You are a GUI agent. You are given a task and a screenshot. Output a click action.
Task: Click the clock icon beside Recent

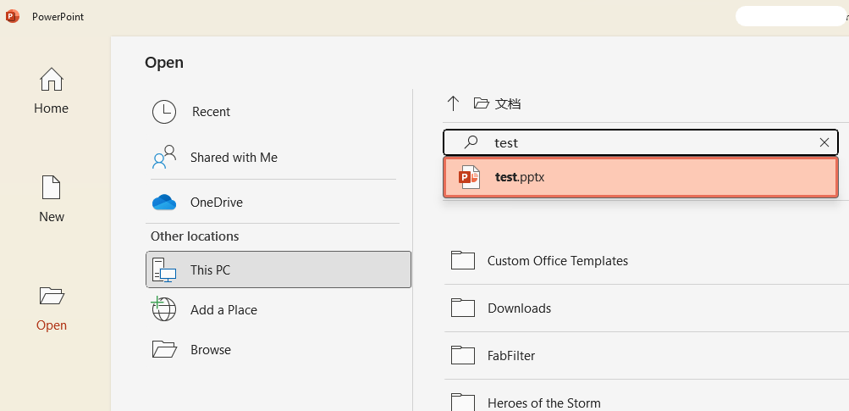tap(164, 112)
